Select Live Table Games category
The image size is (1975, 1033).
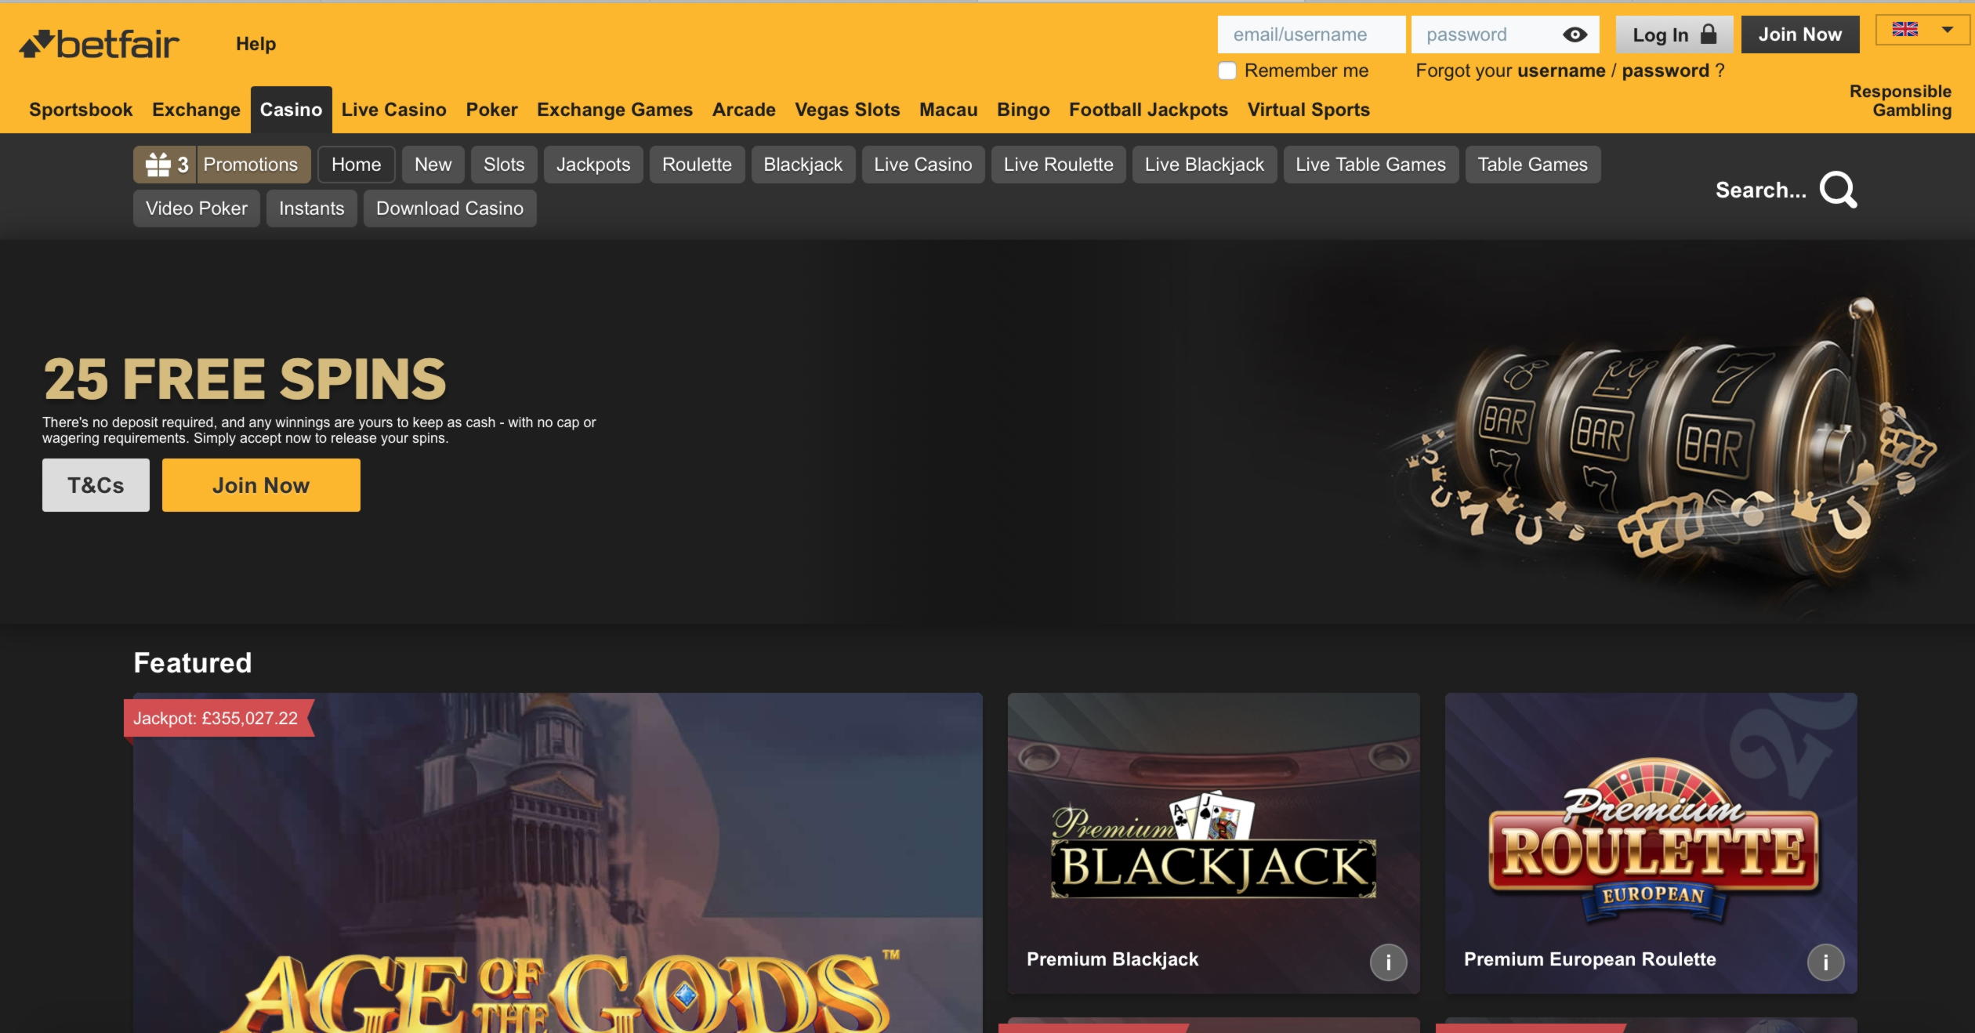[1371, 165]
